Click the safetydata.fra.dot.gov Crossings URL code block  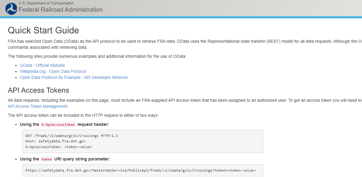140,170
